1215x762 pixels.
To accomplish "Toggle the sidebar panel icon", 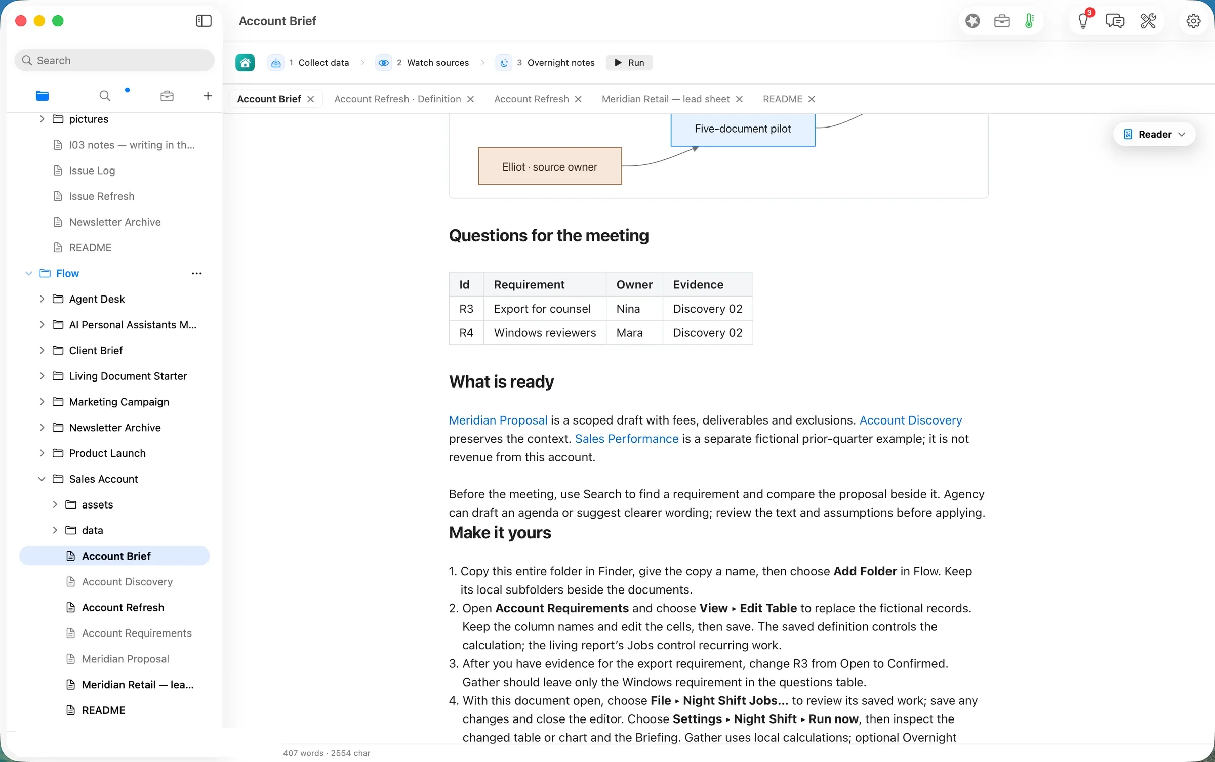I will (204, 21).
